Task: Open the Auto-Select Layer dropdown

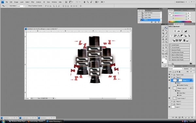Action: (21, 6)
